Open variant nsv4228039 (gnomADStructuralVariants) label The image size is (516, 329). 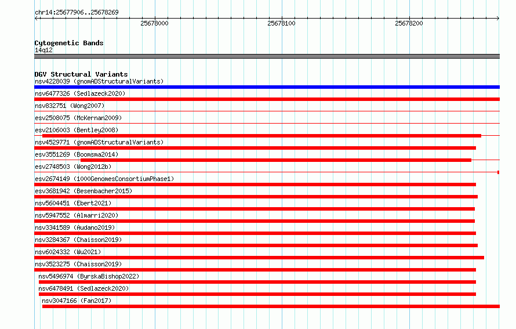pos(99,81)
